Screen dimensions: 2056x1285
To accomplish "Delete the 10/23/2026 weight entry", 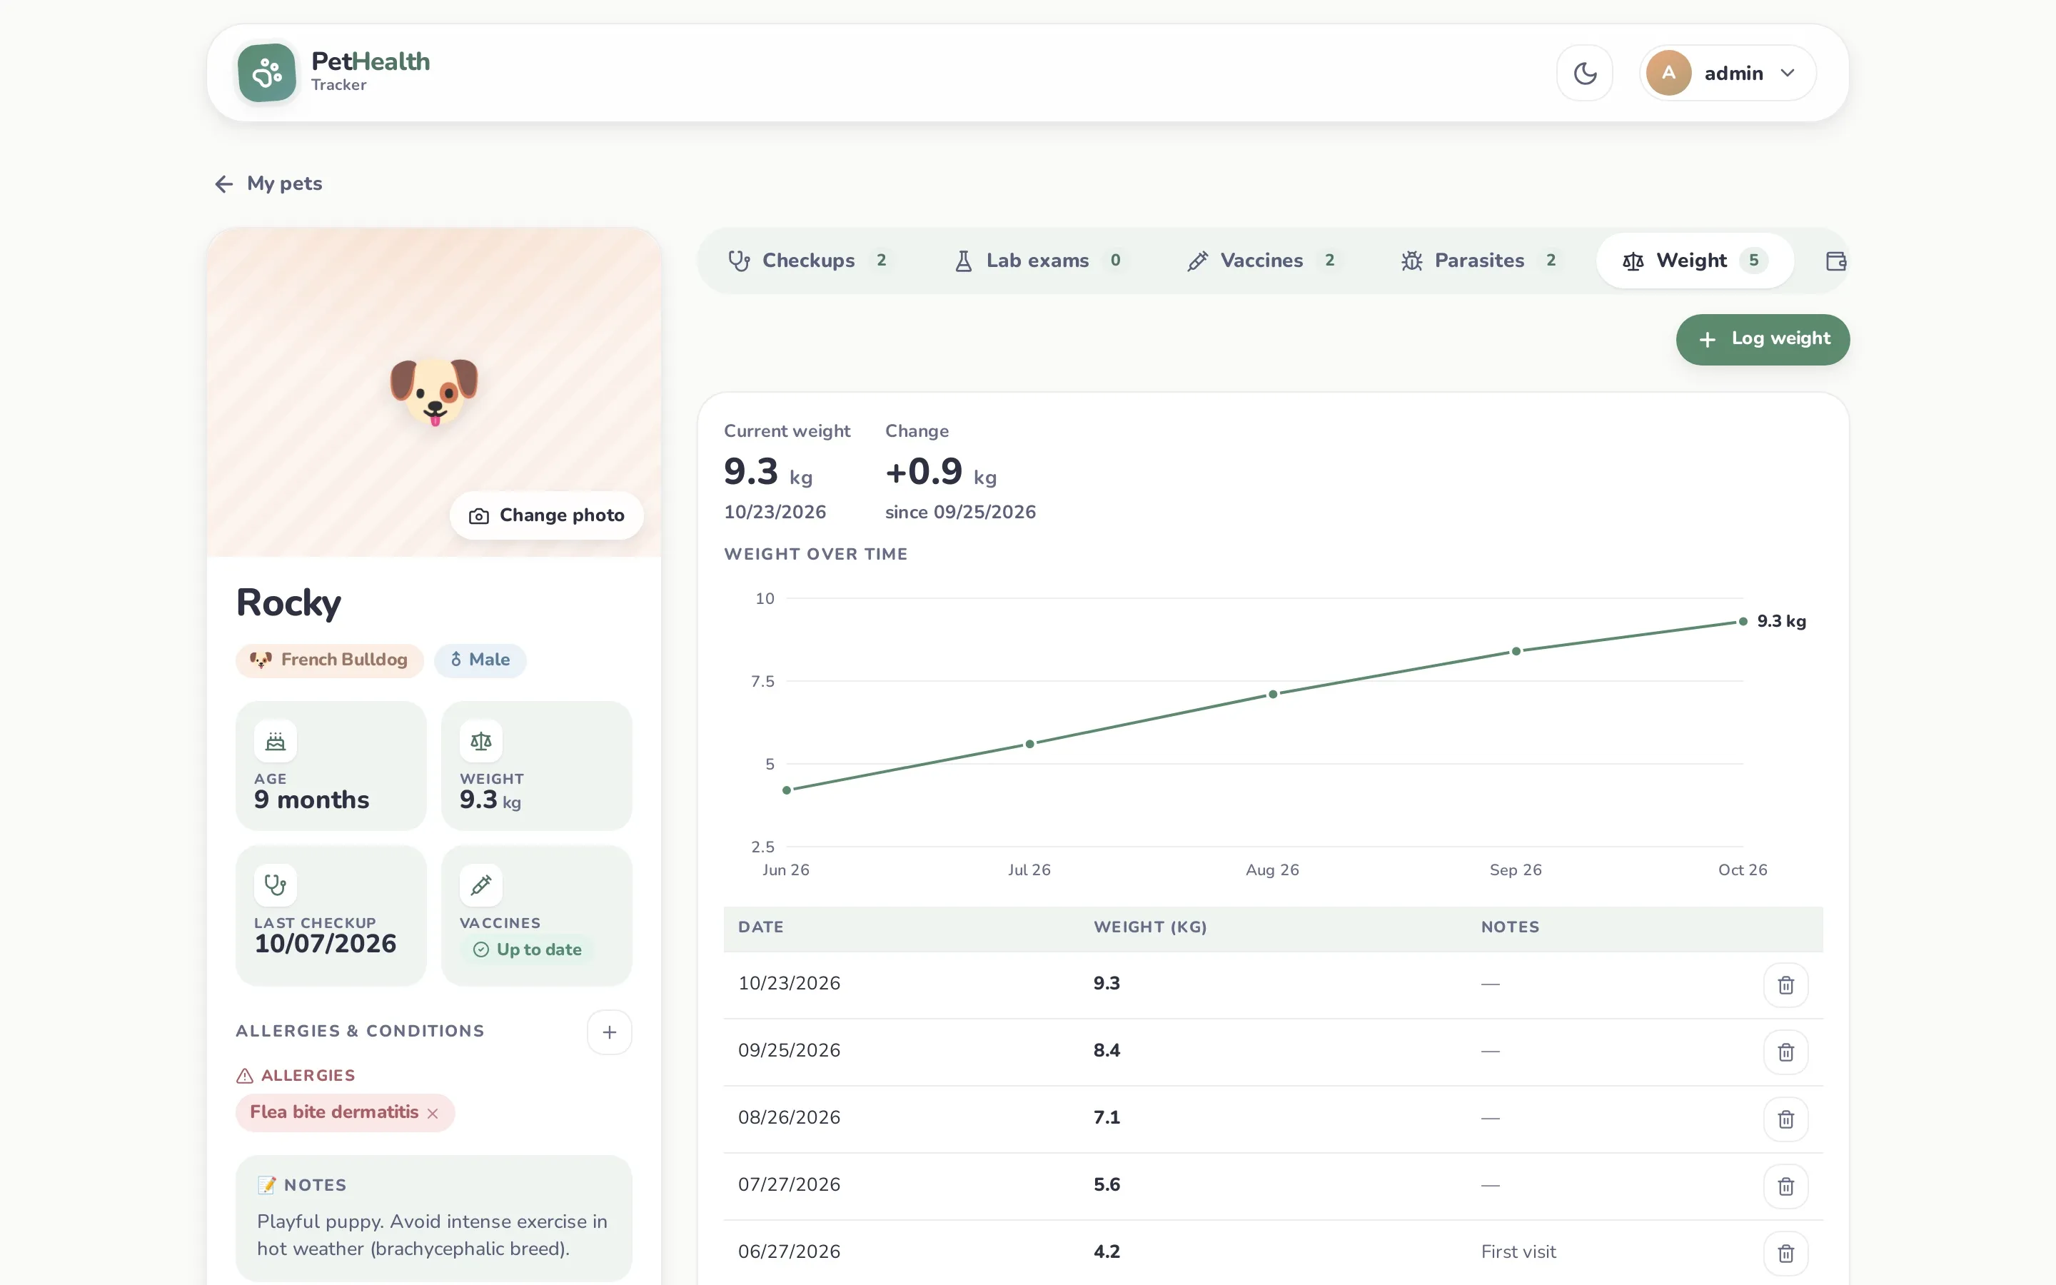I will [x=1785, y=985].
